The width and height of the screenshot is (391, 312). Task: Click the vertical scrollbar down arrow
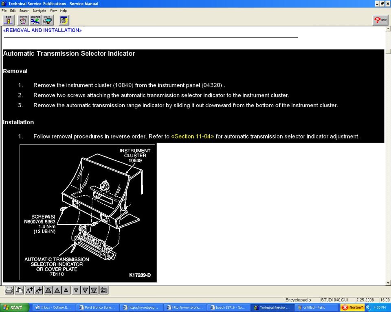[x=388, y=283]
